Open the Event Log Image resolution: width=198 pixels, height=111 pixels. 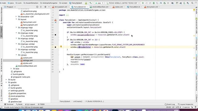(x=170, y=104)
